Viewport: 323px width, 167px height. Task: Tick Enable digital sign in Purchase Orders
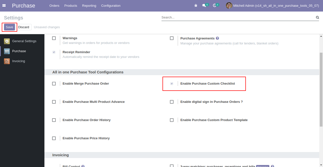(172, 102)
